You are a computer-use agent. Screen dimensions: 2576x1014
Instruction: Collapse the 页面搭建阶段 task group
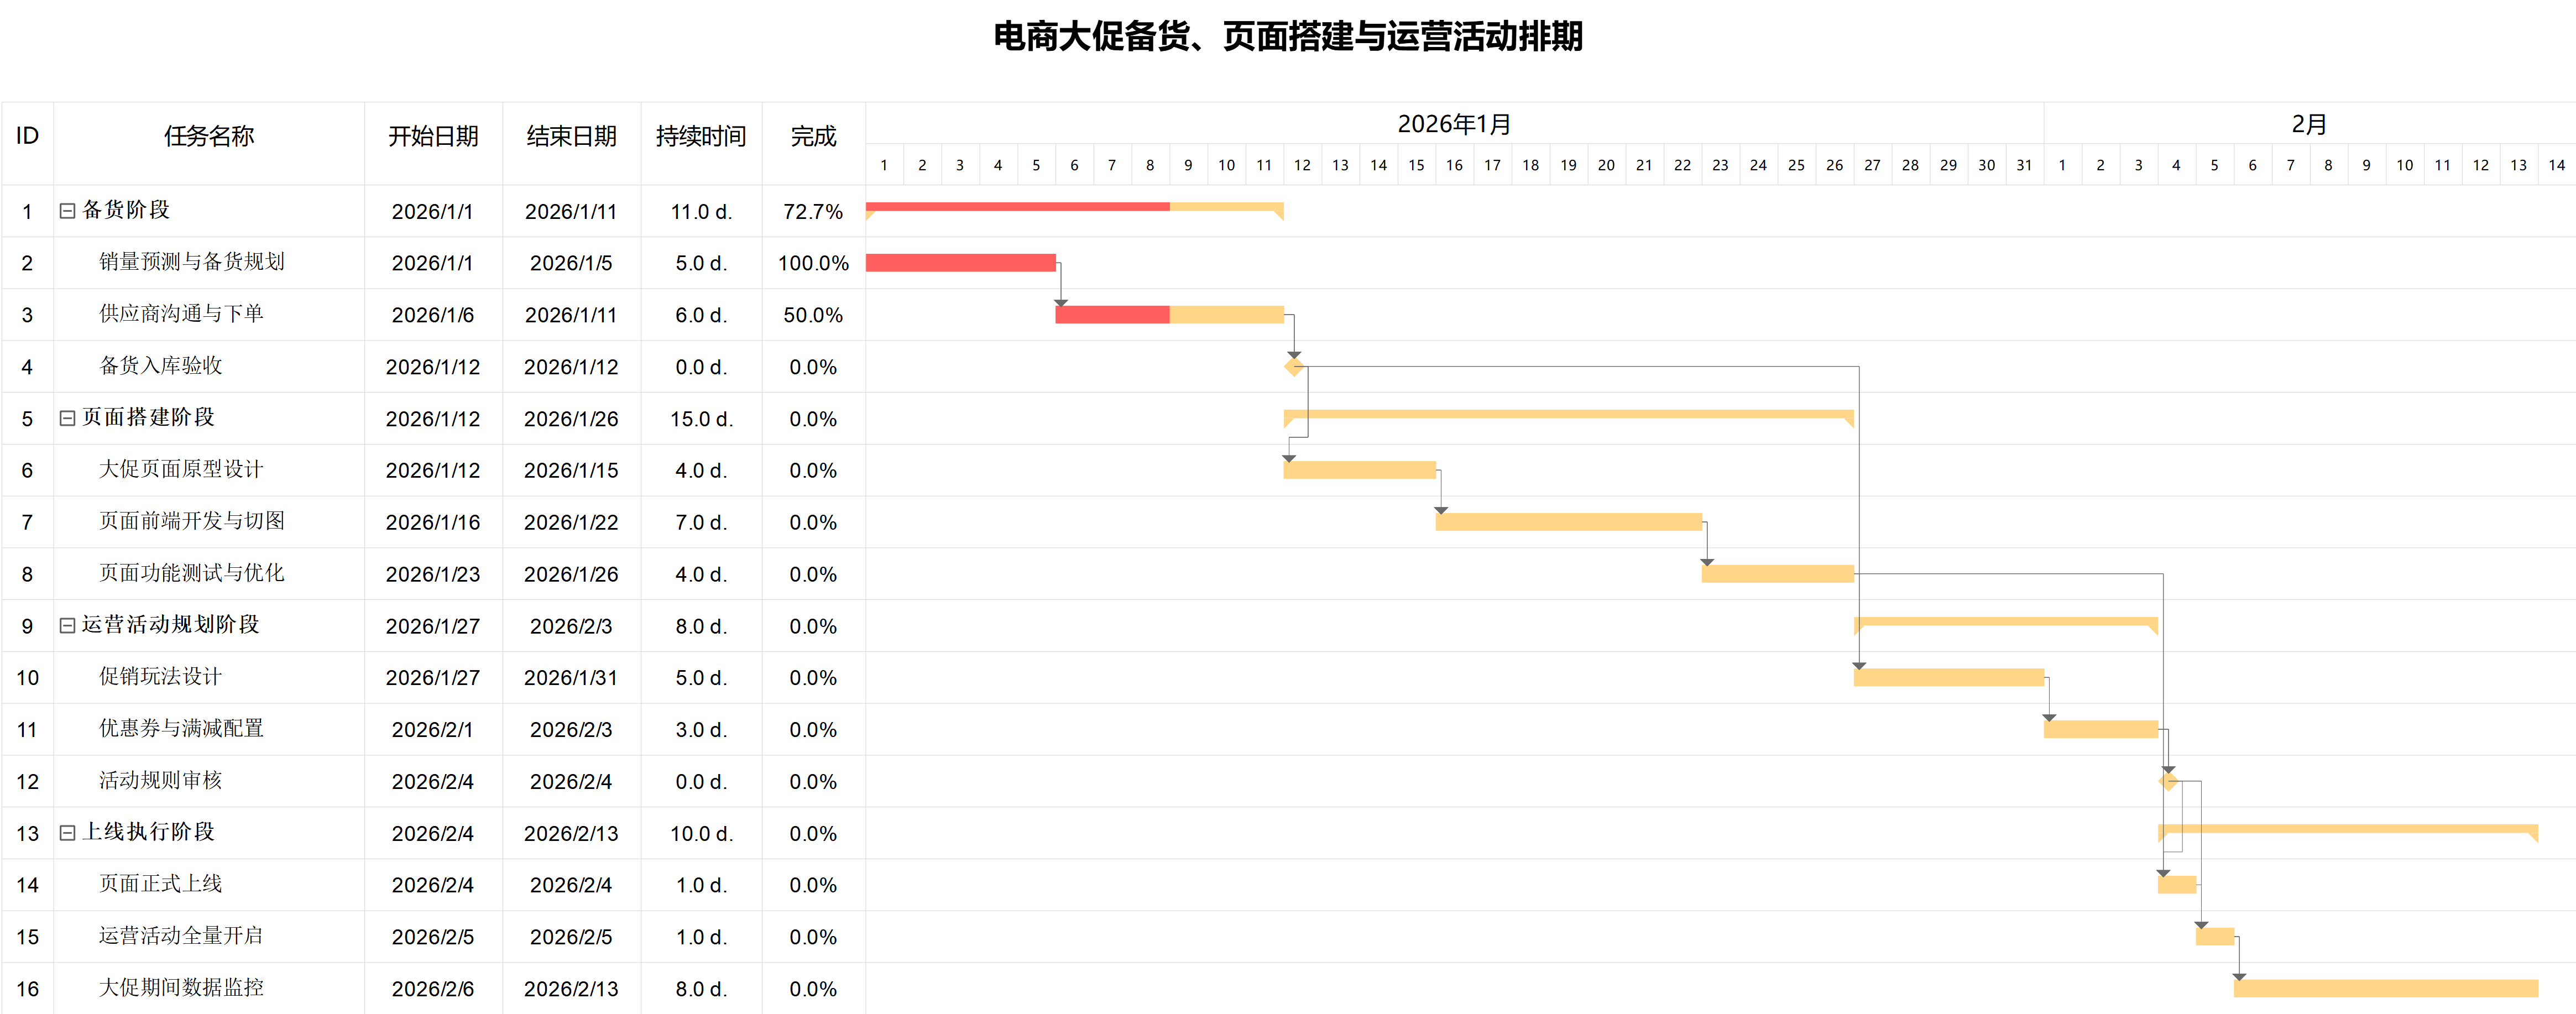click(67, 418)
